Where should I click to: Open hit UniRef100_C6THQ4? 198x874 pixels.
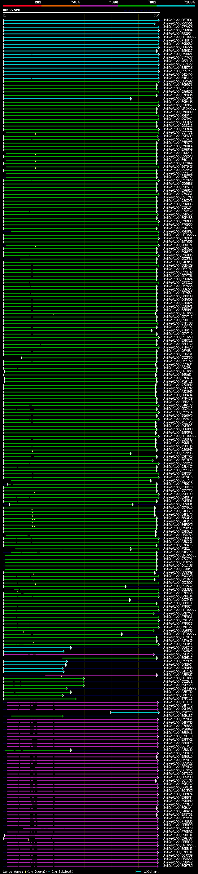tap(178, 20)
